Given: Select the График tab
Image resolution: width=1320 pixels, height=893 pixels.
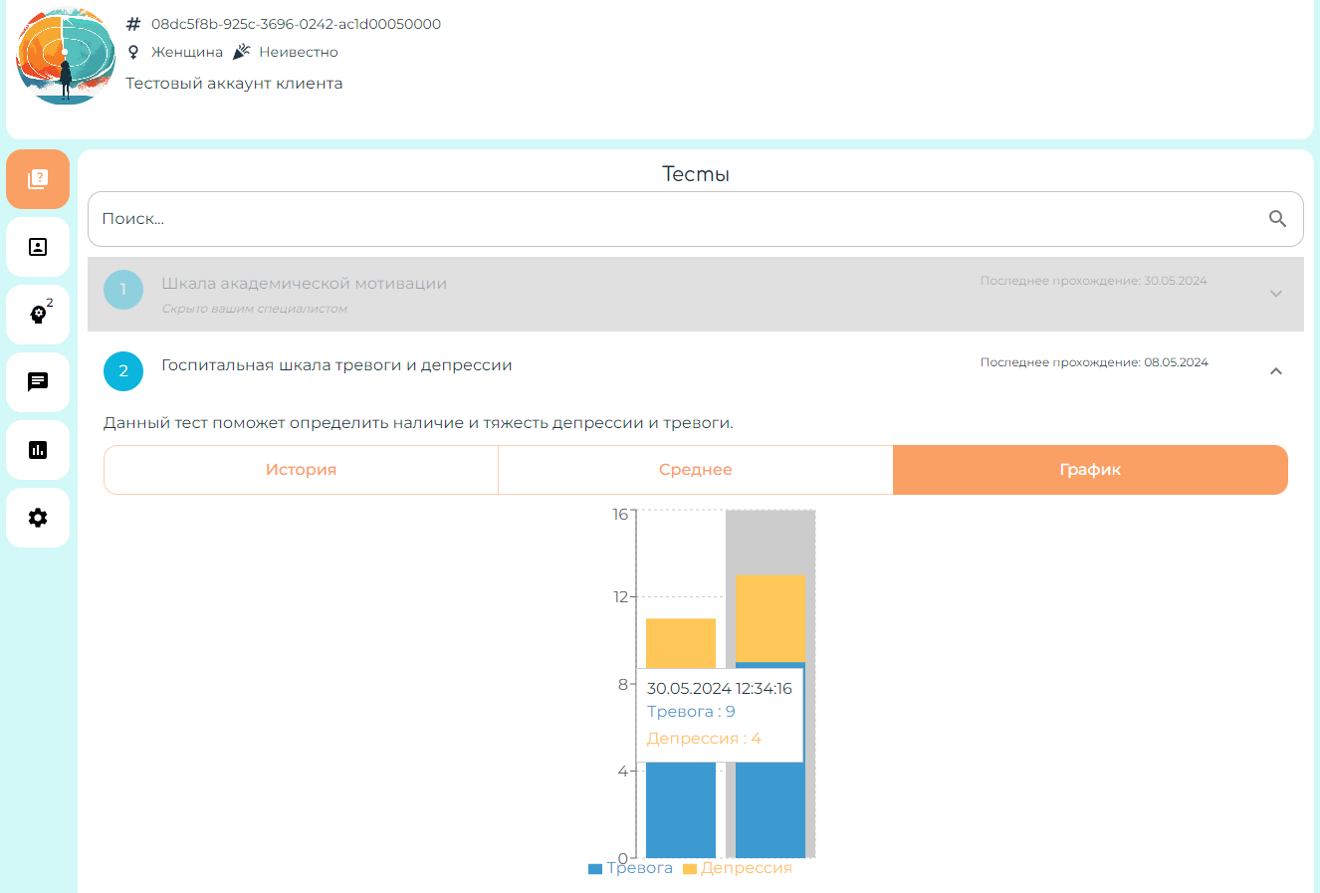Looking at the screenshot, I should (1090, 470).
